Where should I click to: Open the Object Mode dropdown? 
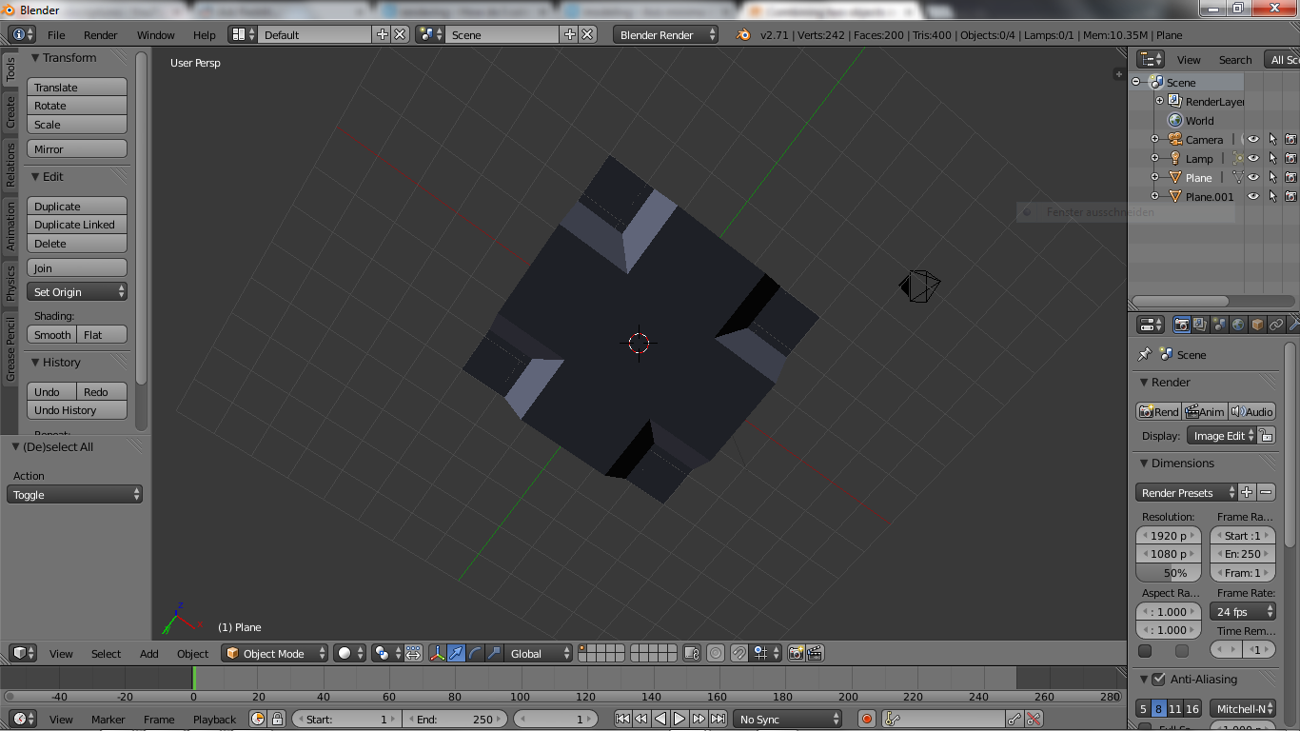[275, 653]
